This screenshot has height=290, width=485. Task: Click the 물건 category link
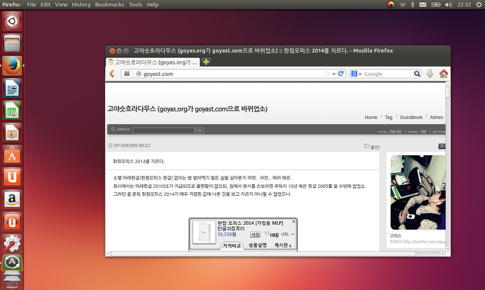click(375, 147)
